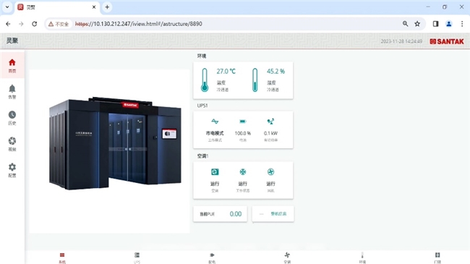Select the red system tab at bottom
The width and height of the screenshot is (470, 264).
tap(62, 257)
